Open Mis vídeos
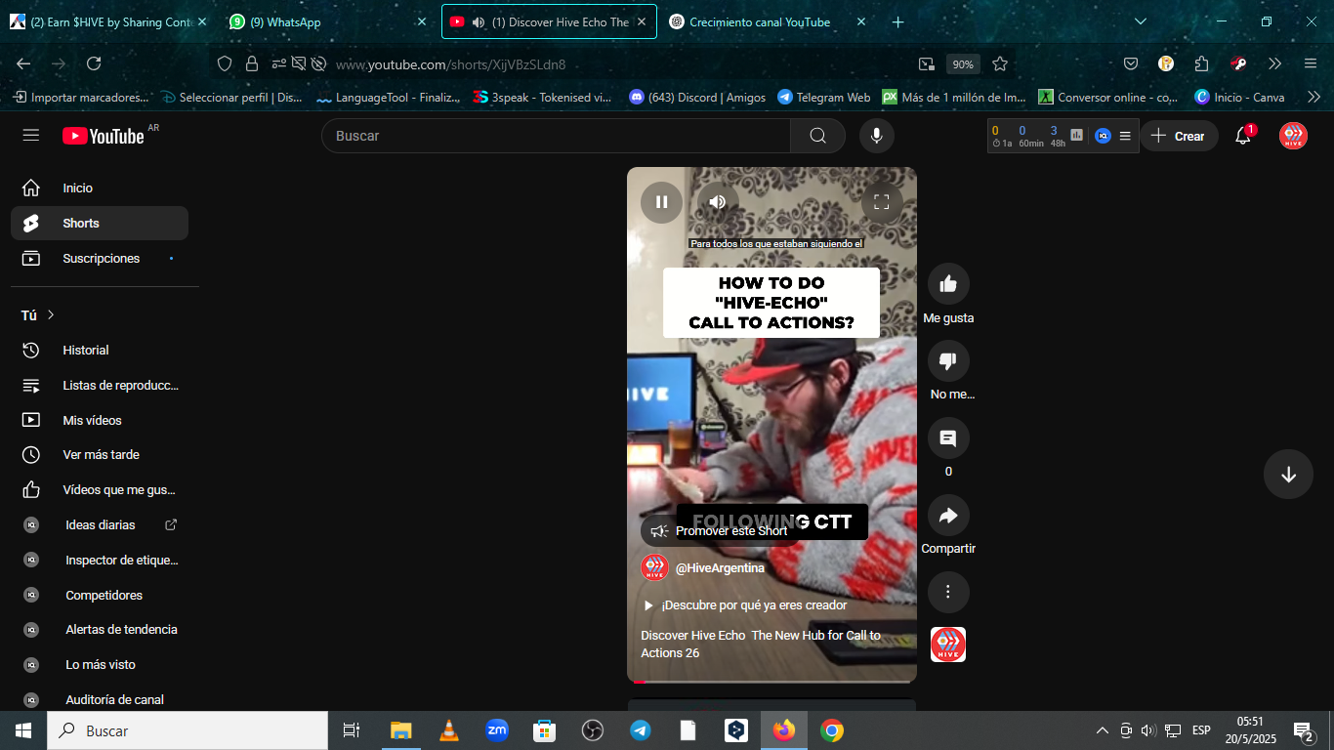Screen dimensions: 1334x750 point(100,421)
